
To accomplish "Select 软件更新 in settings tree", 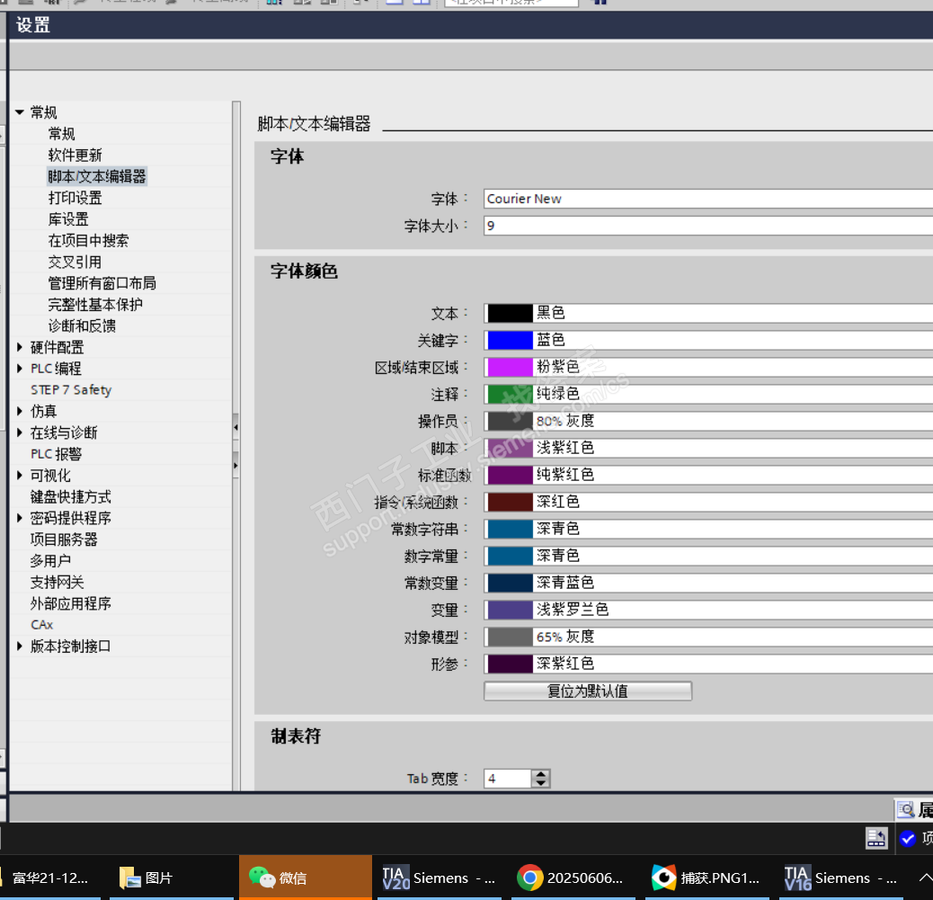I will point(75,155).
